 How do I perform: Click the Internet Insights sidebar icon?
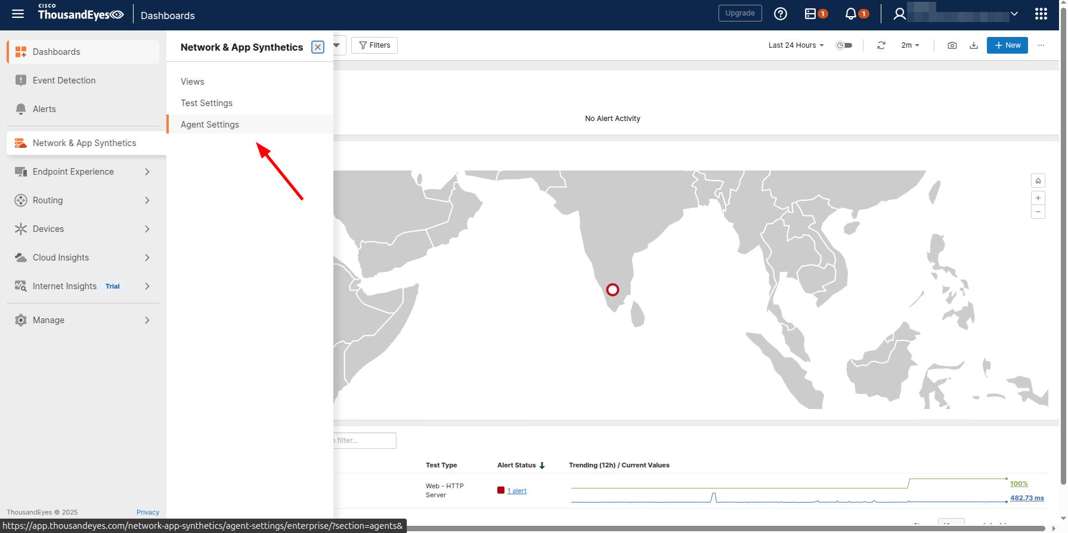pos(21,286)
